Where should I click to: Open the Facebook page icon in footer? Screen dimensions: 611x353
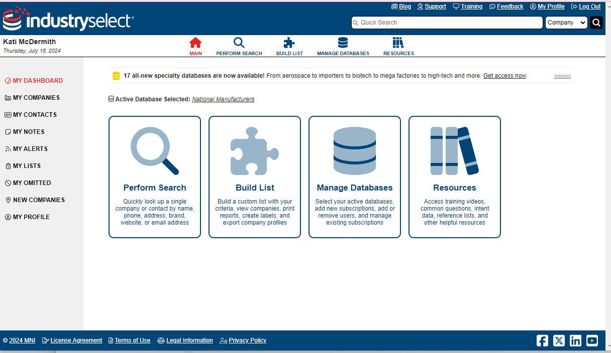click(542, 340)
